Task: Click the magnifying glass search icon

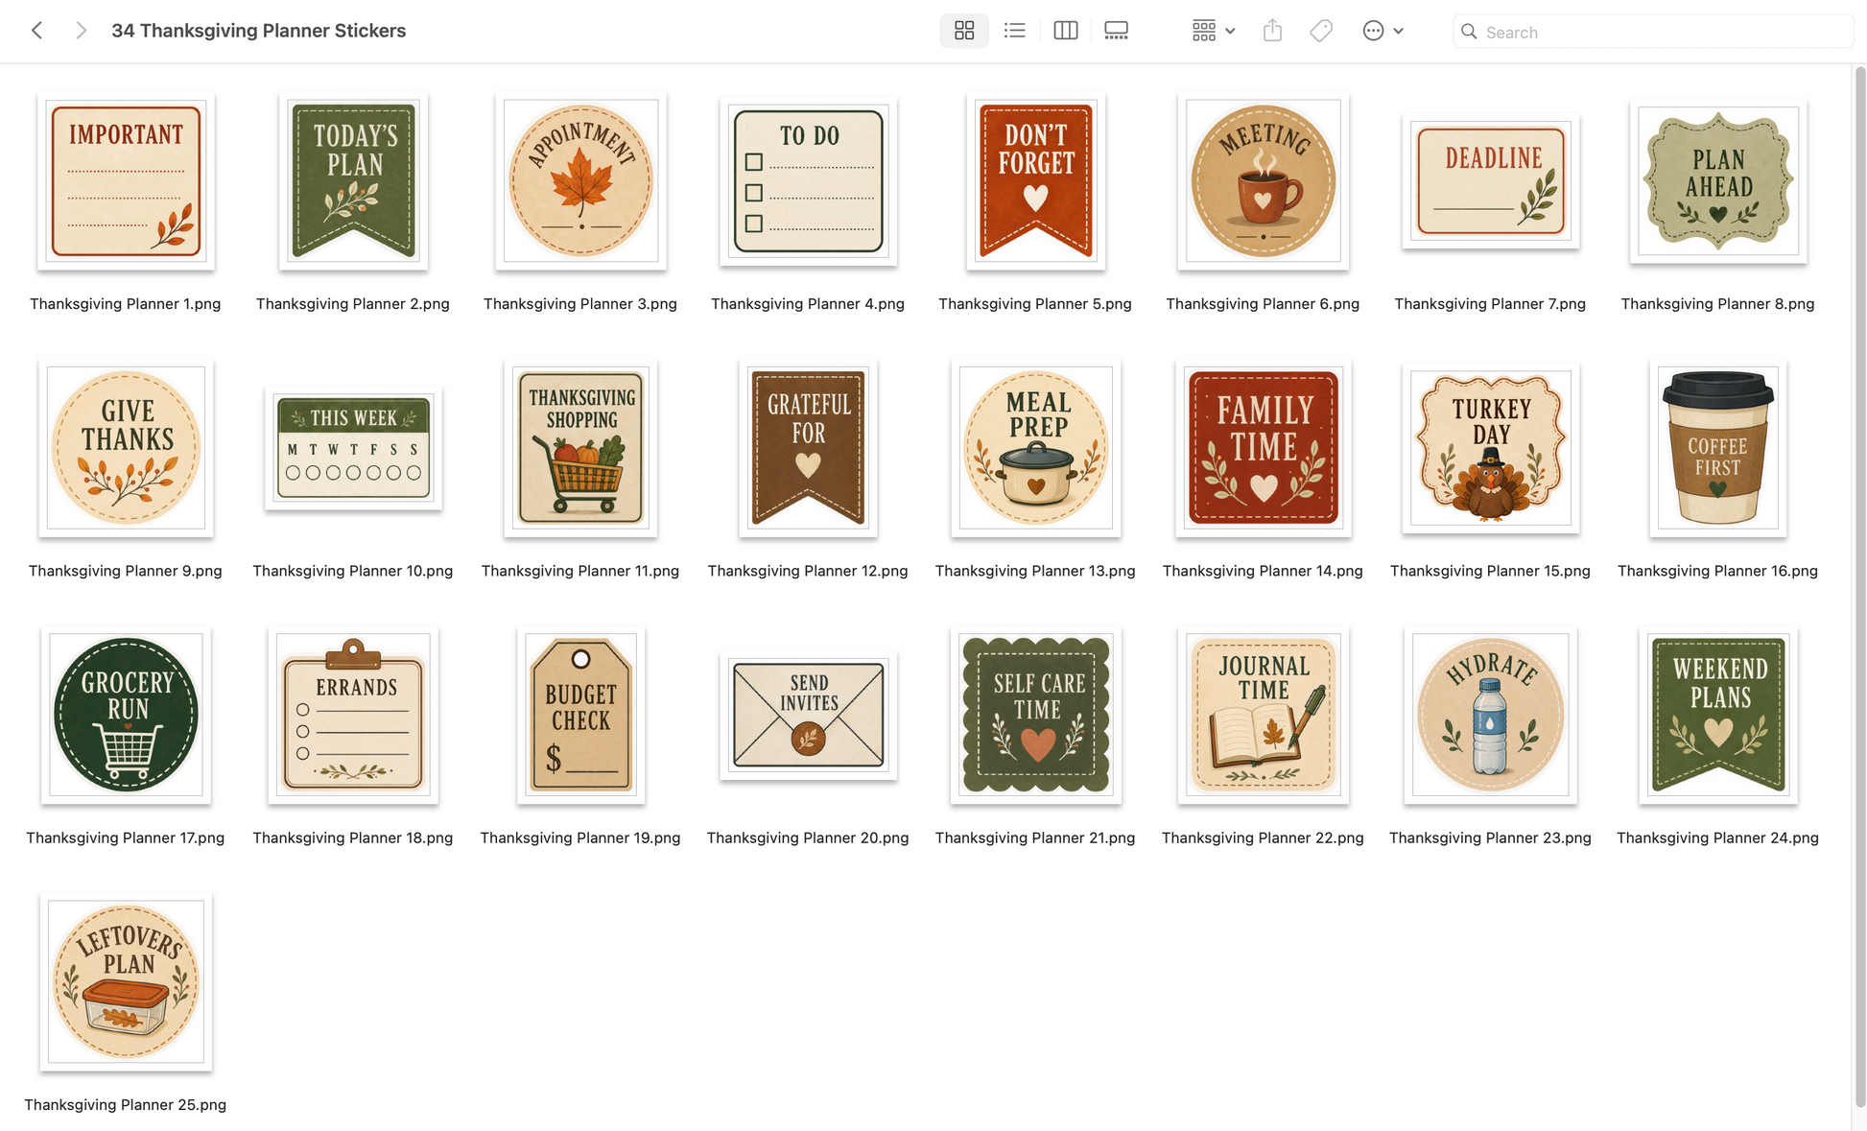Action: (x=1469, y=32)
